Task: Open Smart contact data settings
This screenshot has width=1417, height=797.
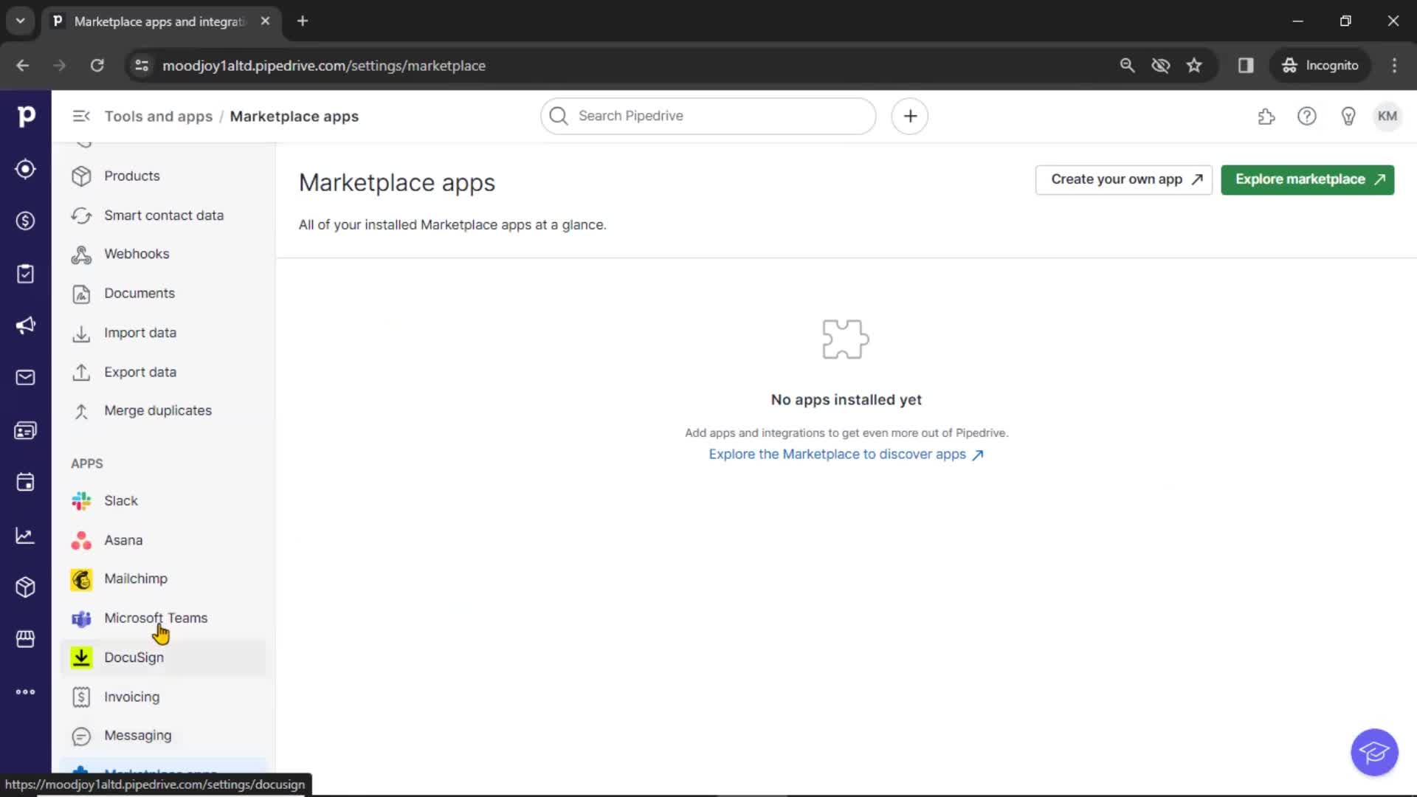Action: click(163, 215)
